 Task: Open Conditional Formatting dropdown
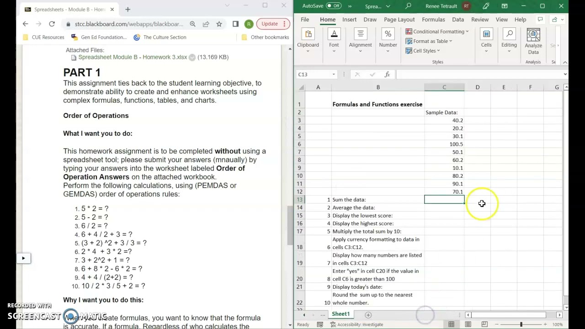click(x=437, y=32)
